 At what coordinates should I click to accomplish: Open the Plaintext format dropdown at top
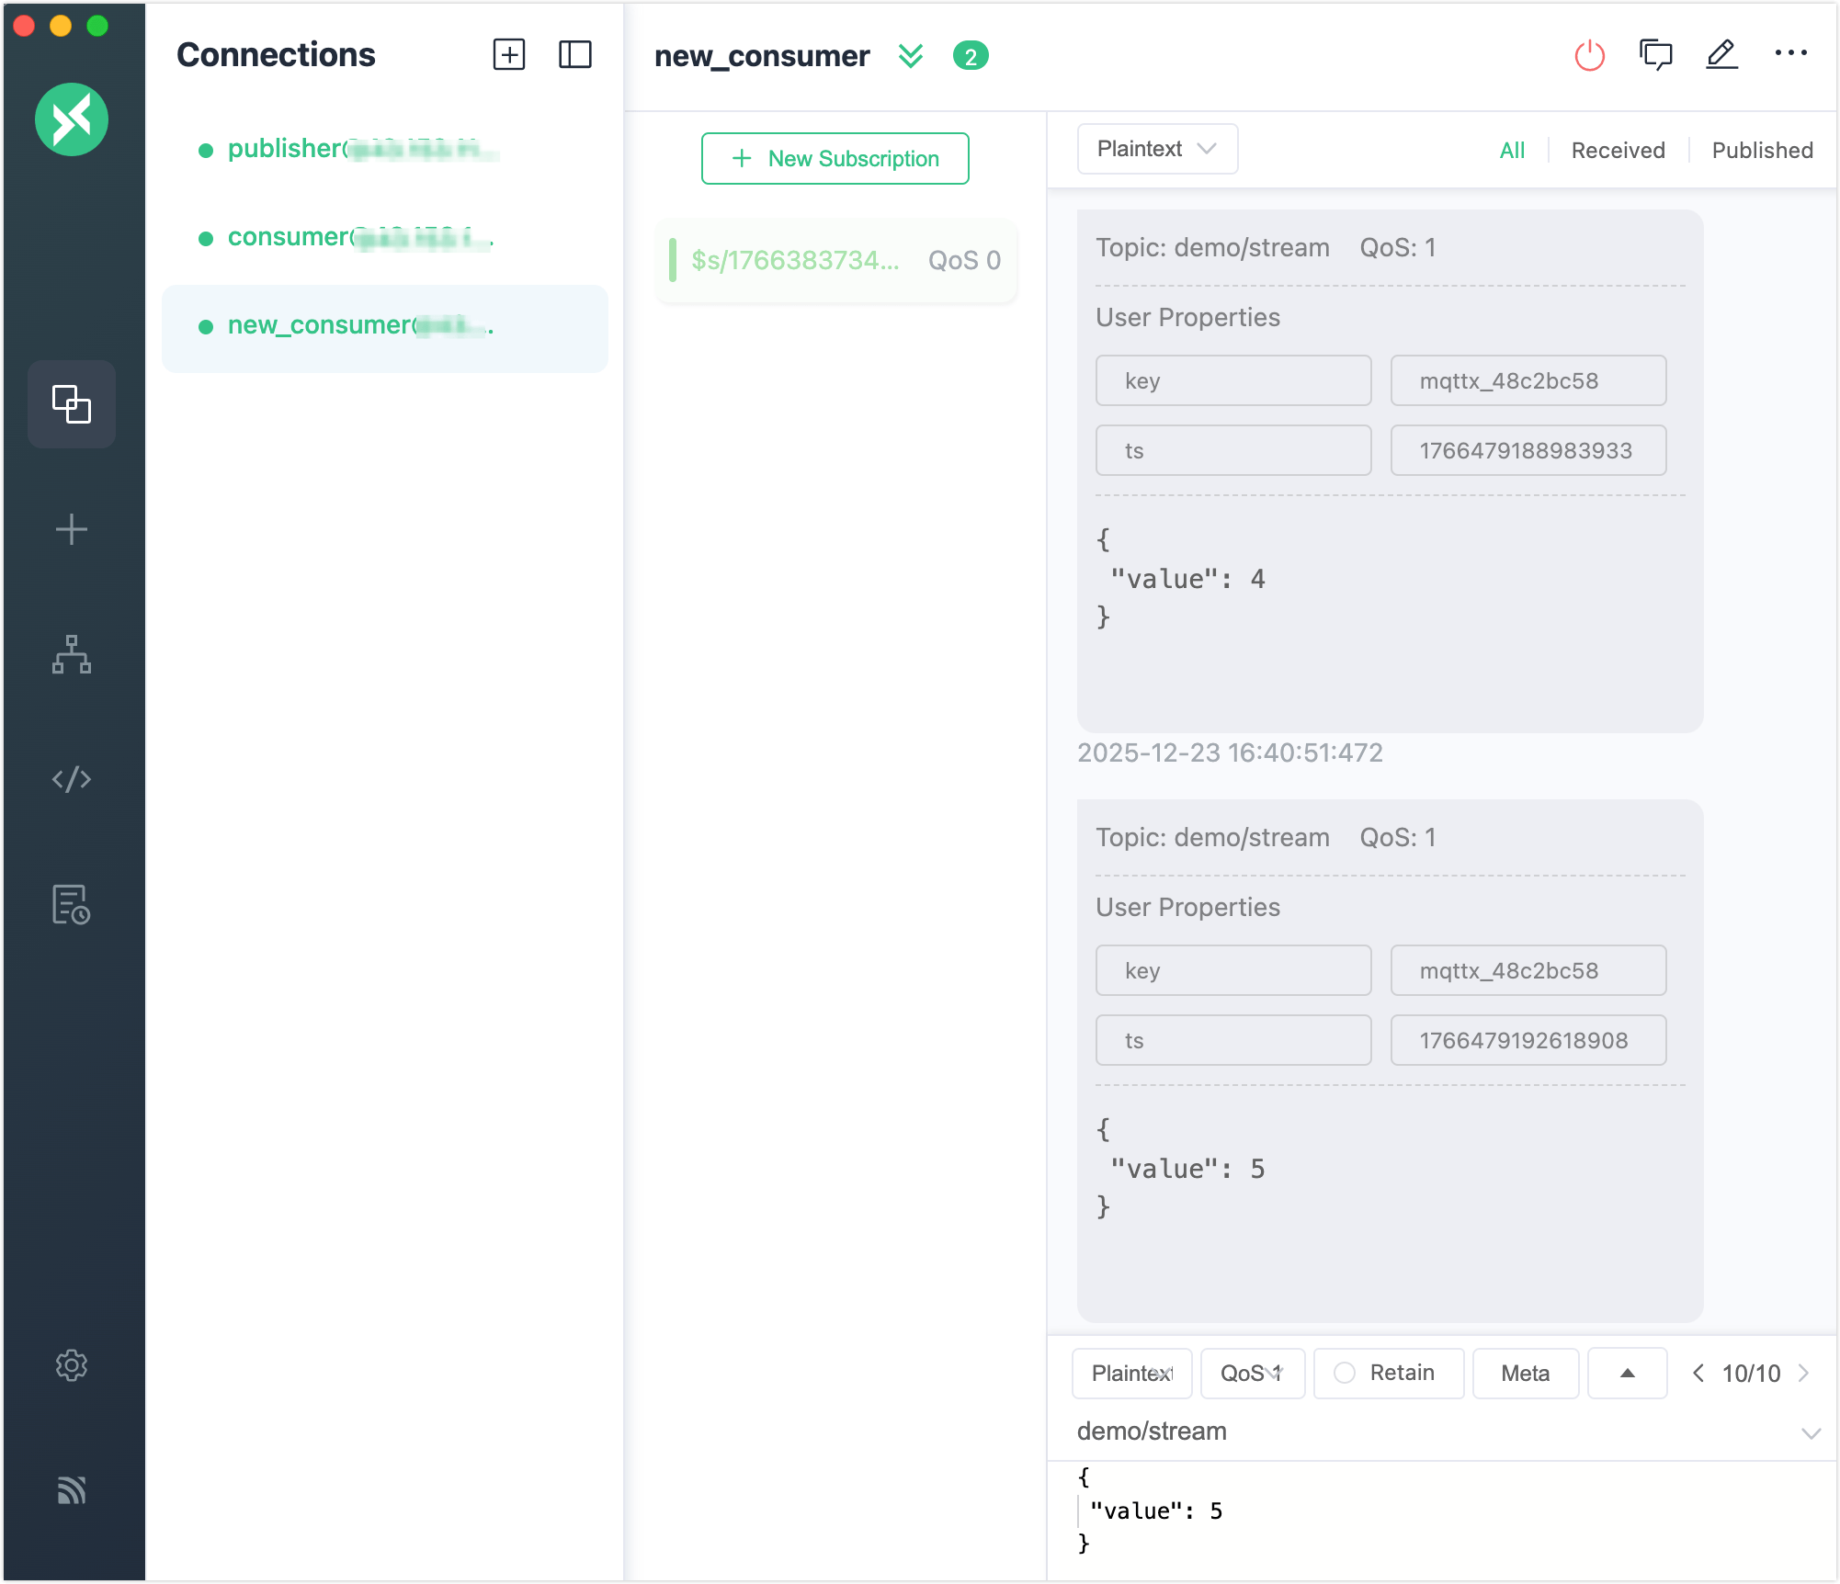pos(1156,149)
